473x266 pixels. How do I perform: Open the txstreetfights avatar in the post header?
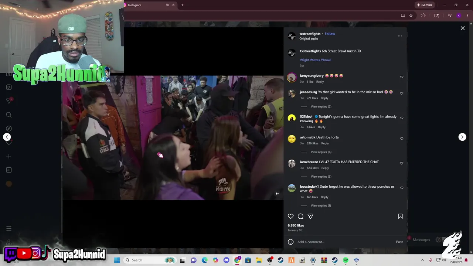(292, 36)
